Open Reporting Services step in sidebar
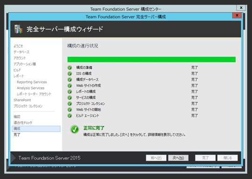The height and width of the screenshot is (179, 252). [32, 82]
